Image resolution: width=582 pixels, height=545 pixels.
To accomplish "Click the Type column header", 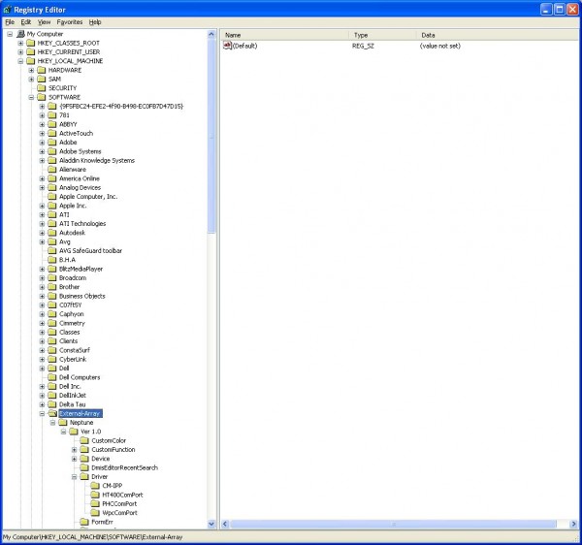I will [x=383, y=35].
